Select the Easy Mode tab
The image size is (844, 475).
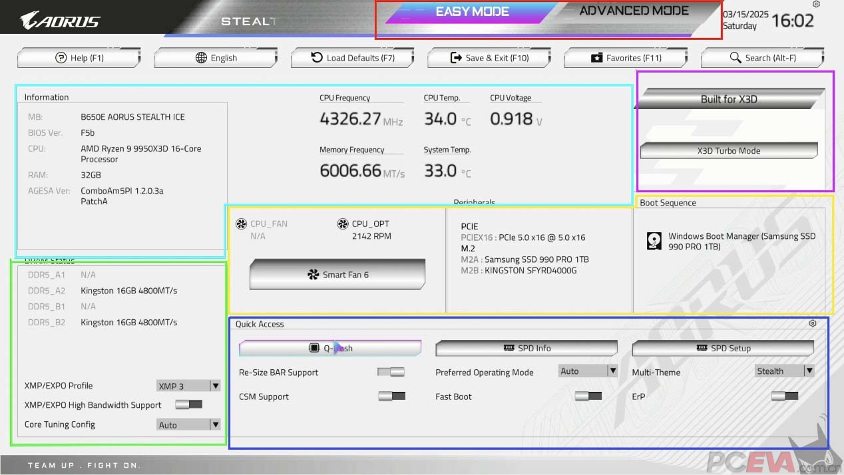coord(472,12)
